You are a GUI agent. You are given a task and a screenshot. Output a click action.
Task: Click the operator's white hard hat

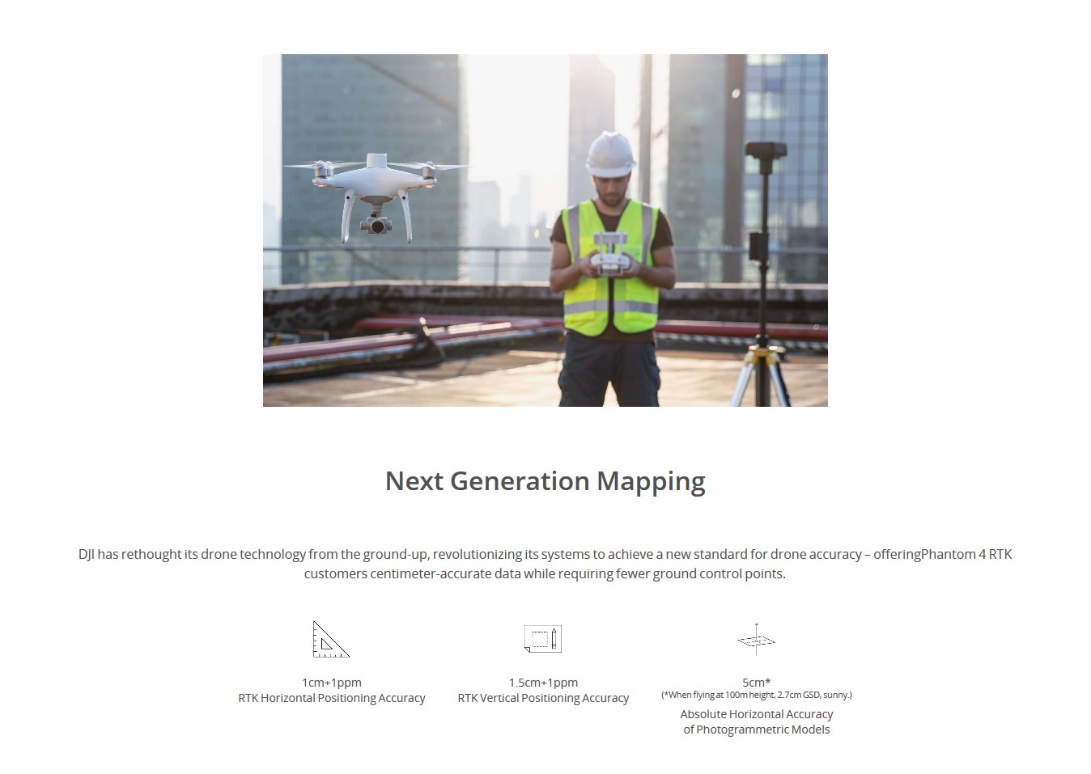point(611,154)
